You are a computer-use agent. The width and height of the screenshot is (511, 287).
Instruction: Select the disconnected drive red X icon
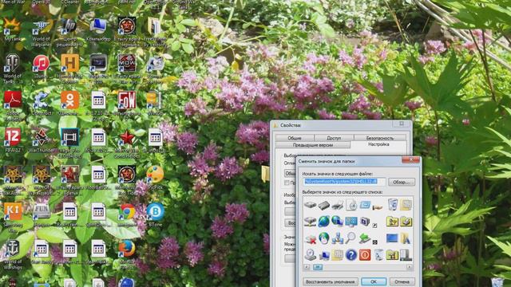311,239
